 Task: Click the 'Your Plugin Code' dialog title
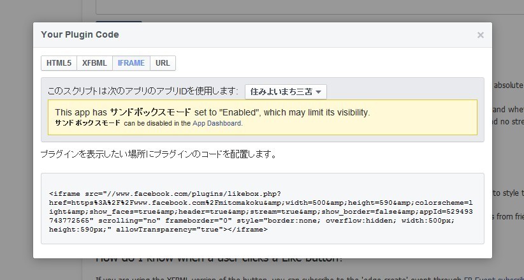coord(80,35)
